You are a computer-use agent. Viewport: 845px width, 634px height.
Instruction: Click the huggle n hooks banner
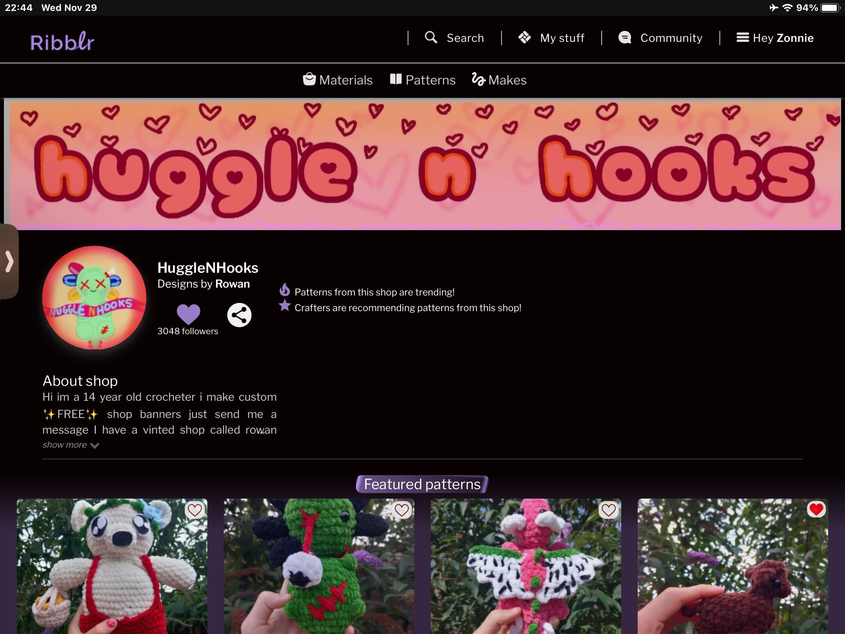(x=422, y=164)
